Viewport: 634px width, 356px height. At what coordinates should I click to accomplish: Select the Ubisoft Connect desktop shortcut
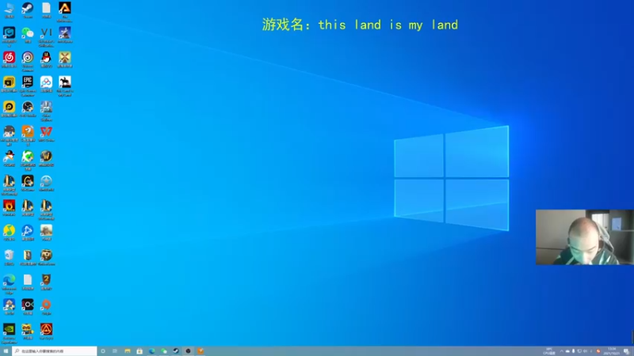pos(28,61)
